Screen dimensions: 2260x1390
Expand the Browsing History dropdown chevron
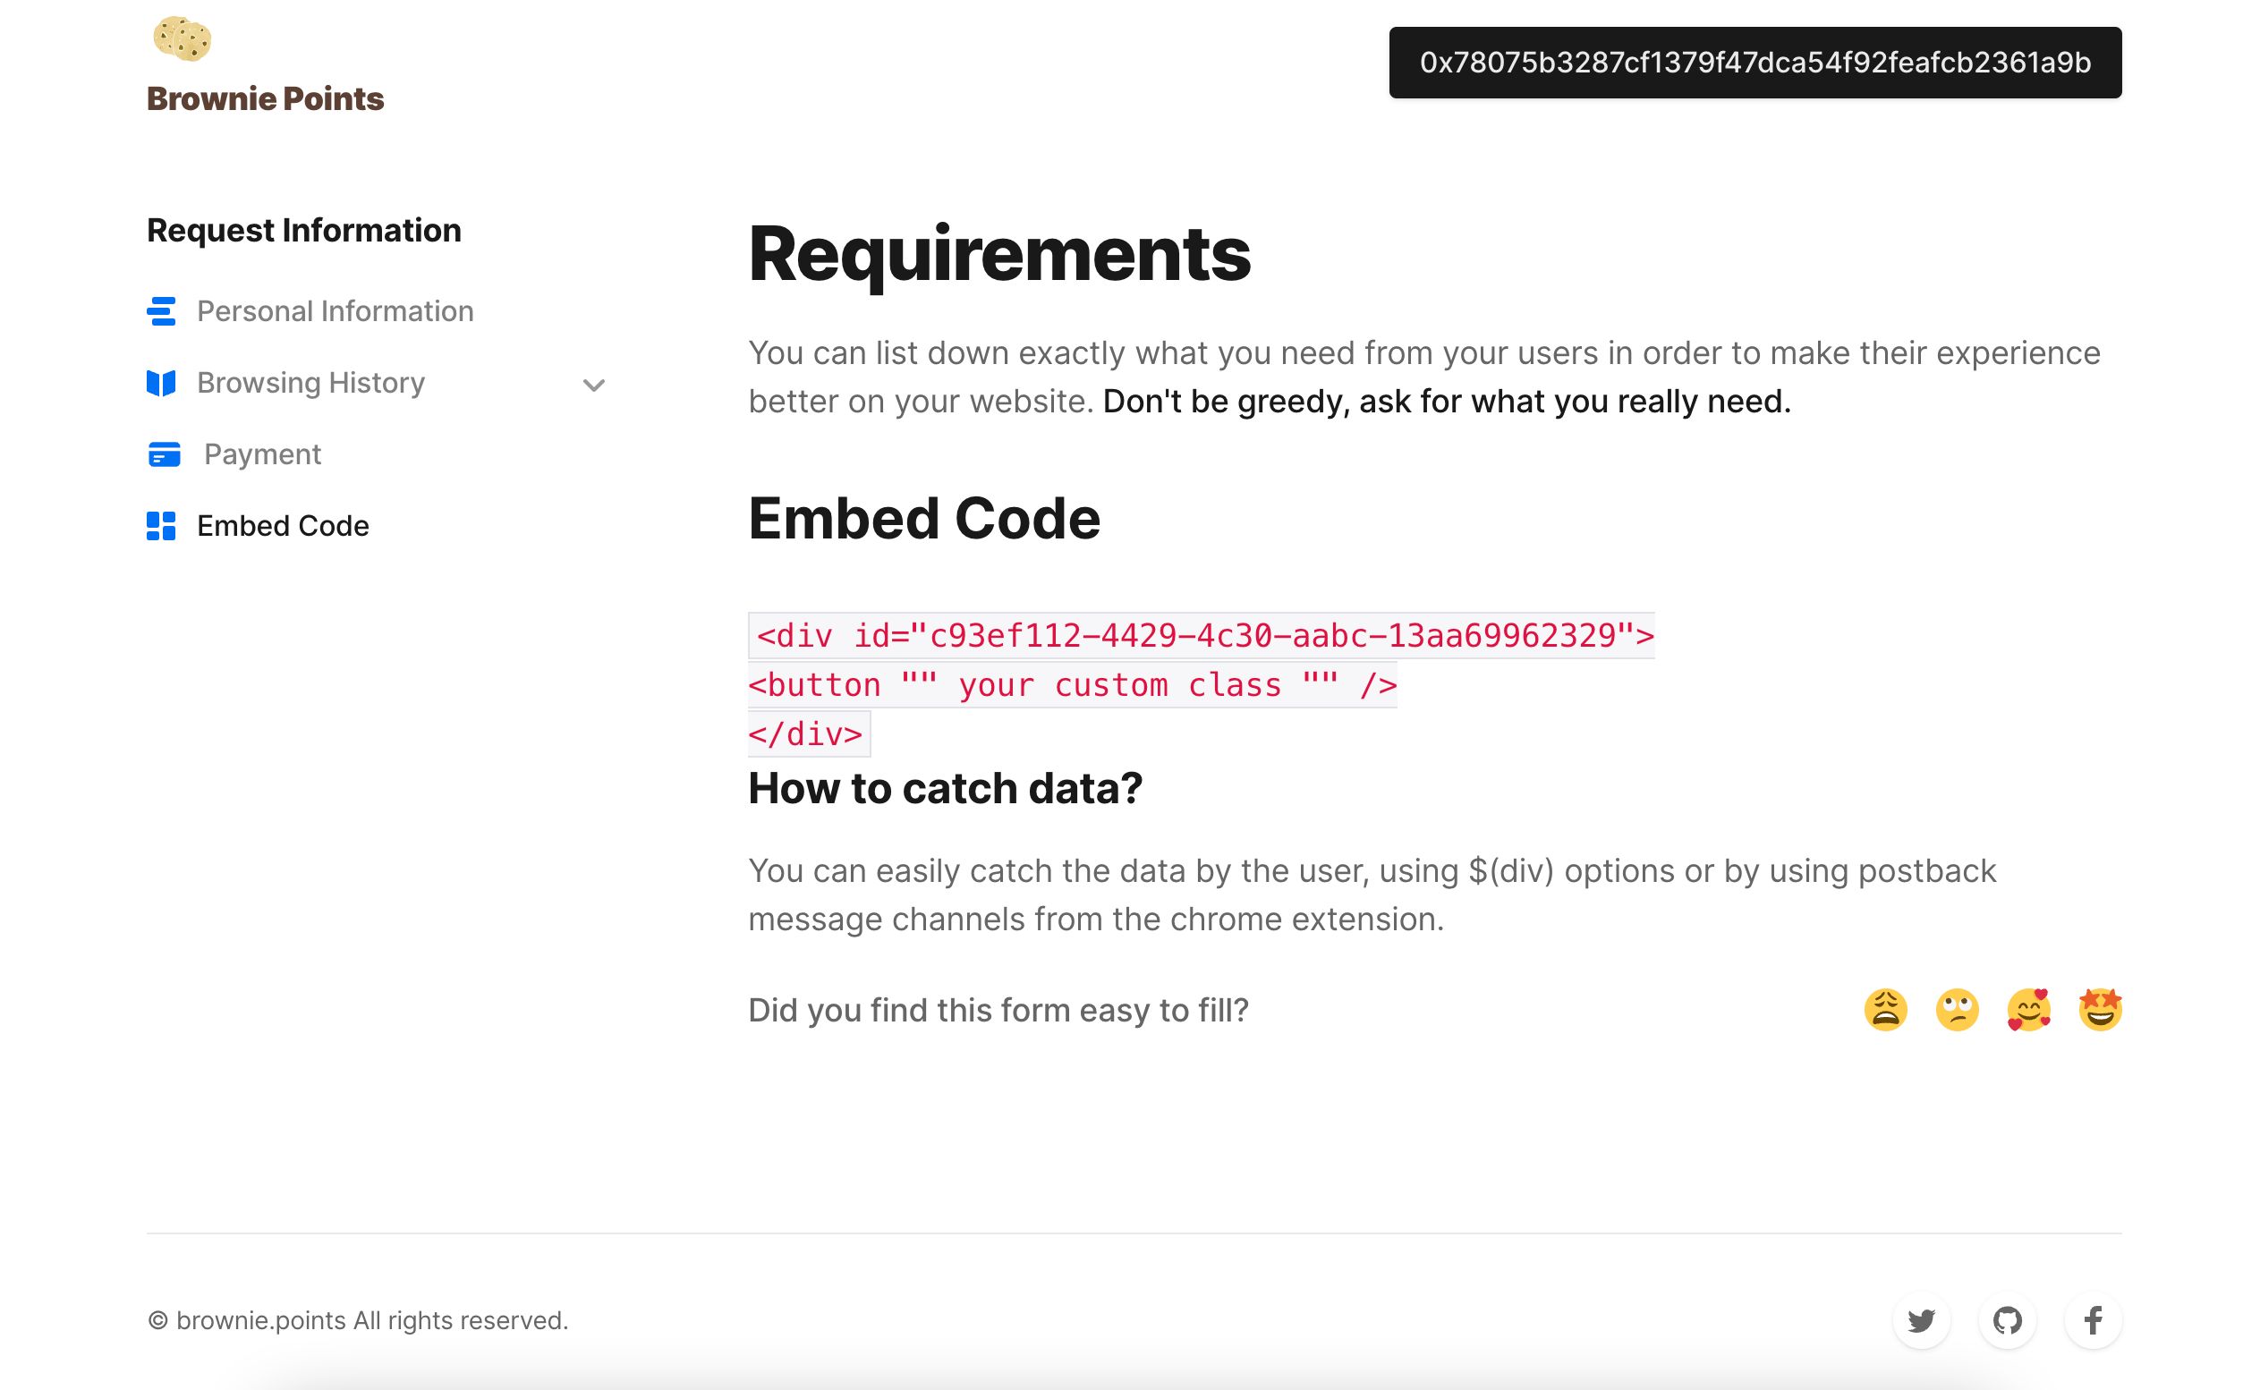tap(596, 385)
